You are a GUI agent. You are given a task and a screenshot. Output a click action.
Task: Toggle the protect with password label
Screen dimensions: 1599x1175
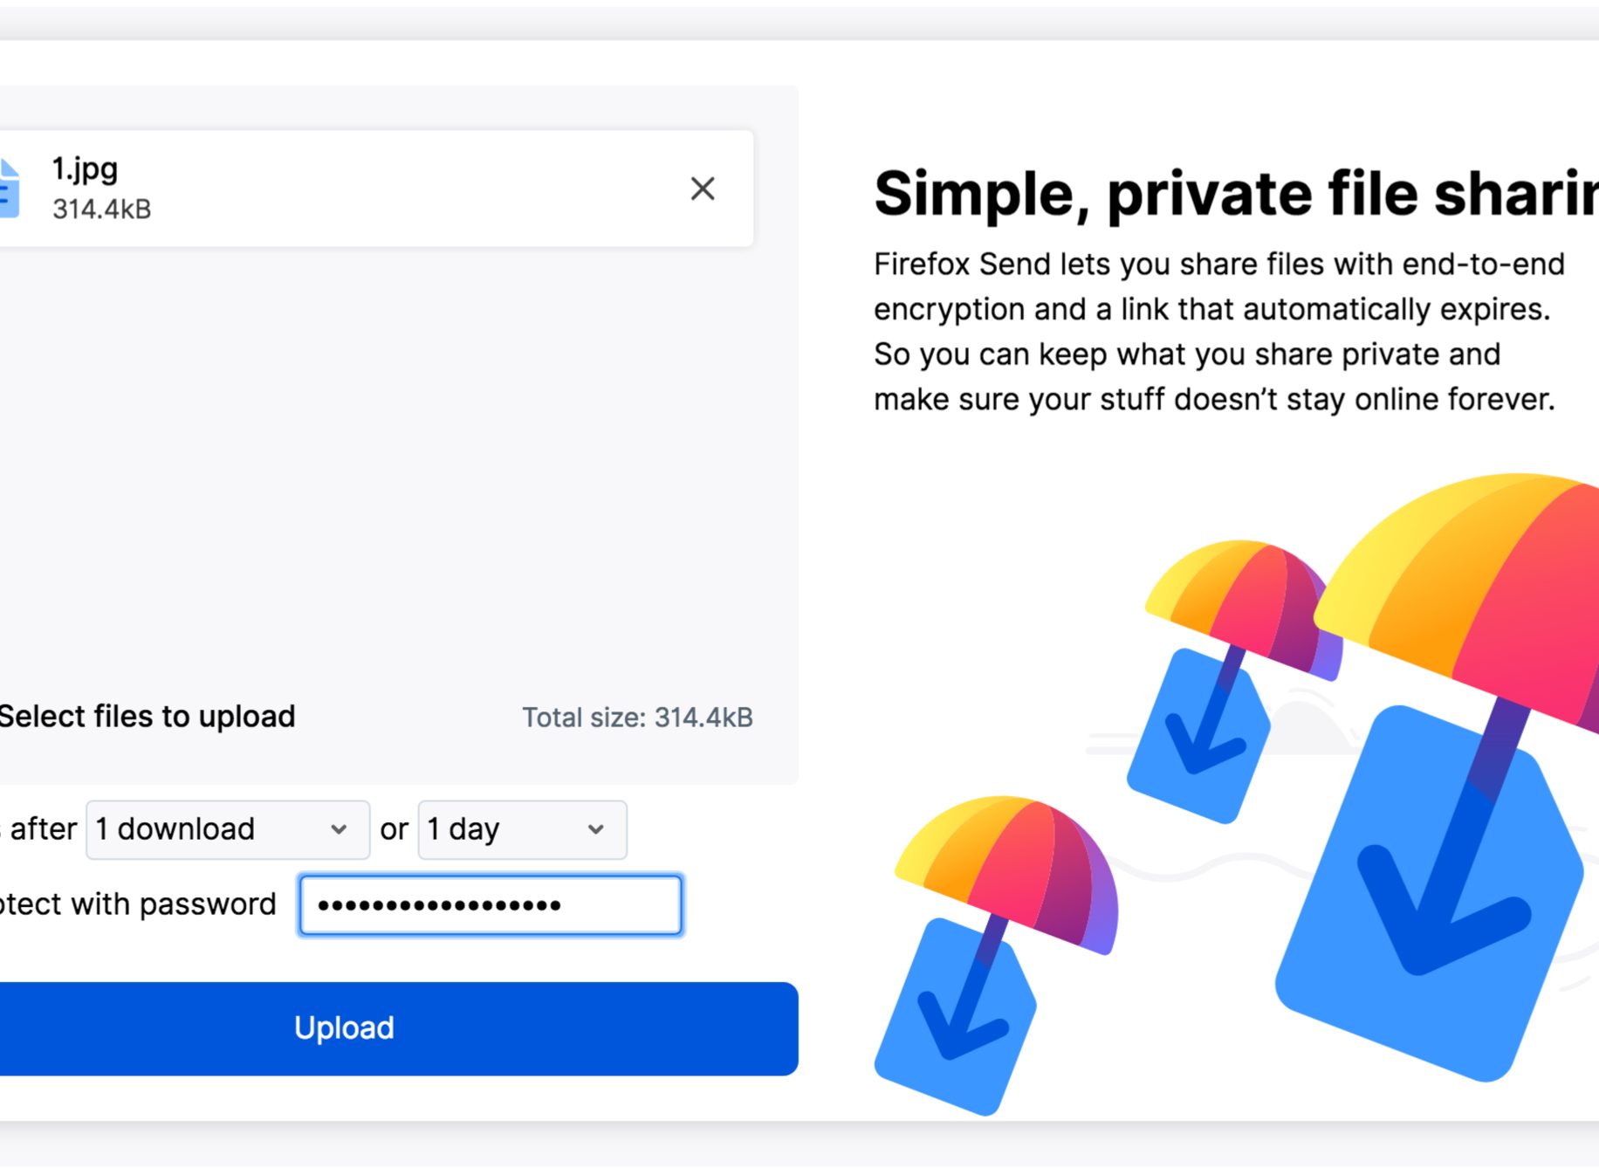coord(138,904)
